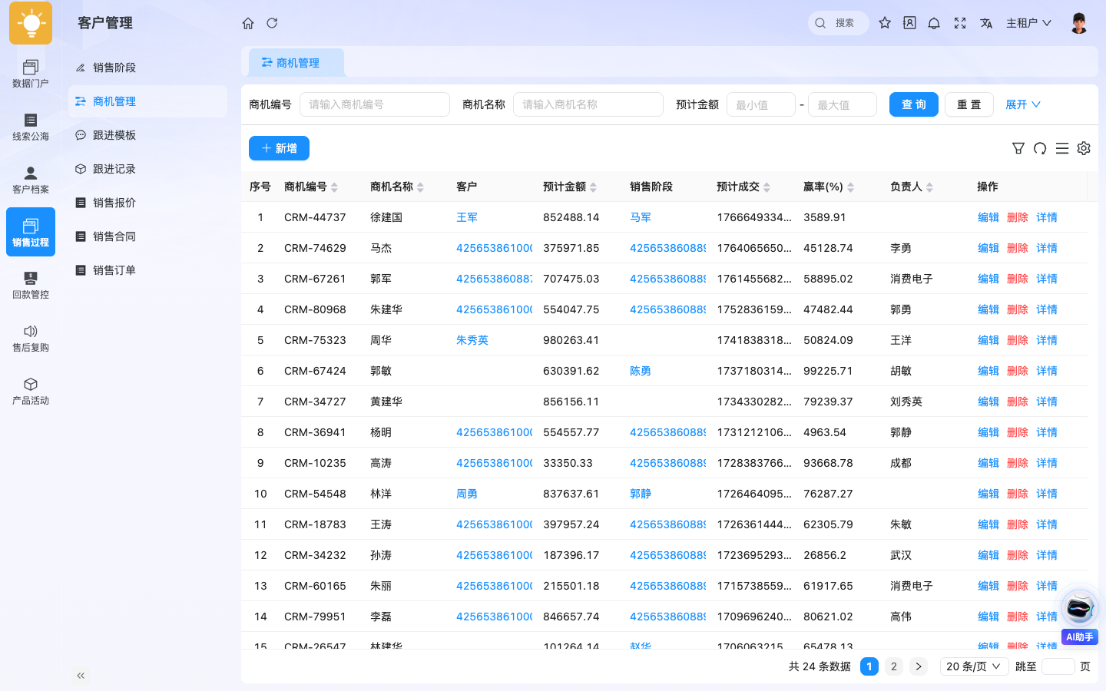Image resolution: width=1106 pixels, height=691 pixels.
Task: Open the 主租户 tenant dropdown
Action: 1028,23
